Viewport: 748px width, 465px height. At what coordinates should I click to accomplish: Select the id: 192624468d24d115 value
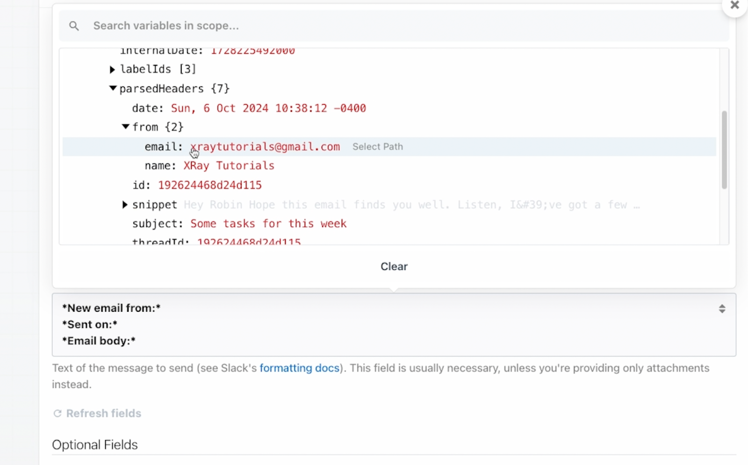coord(210,186)
